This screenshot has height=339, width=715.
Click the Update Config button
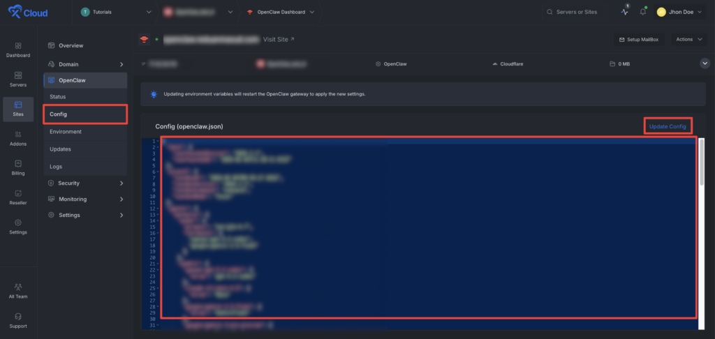tap(668, 126)
